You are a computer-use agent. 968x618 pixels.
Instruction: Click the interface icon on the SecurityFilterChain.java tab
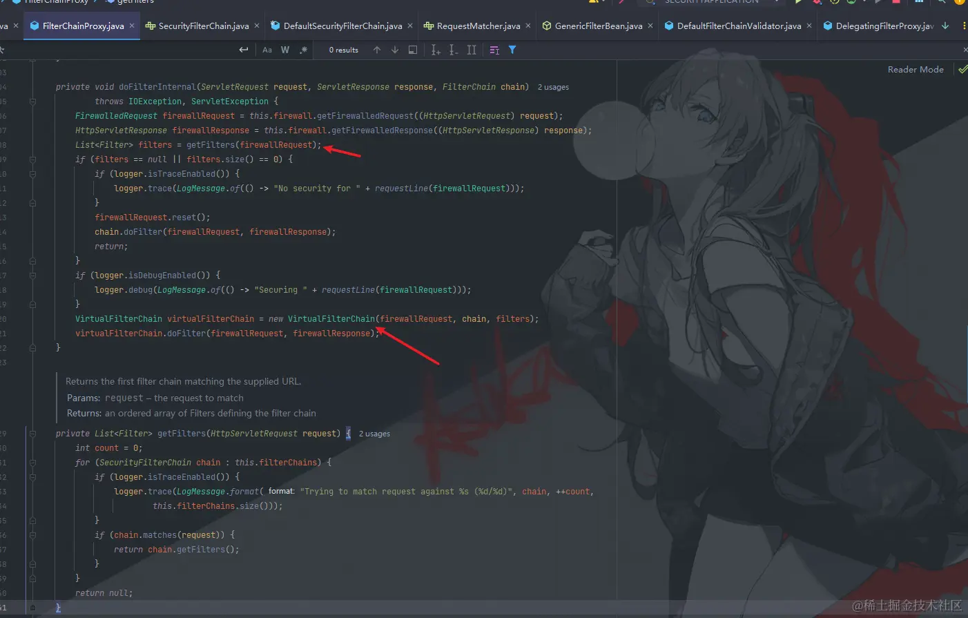point(151,26)
